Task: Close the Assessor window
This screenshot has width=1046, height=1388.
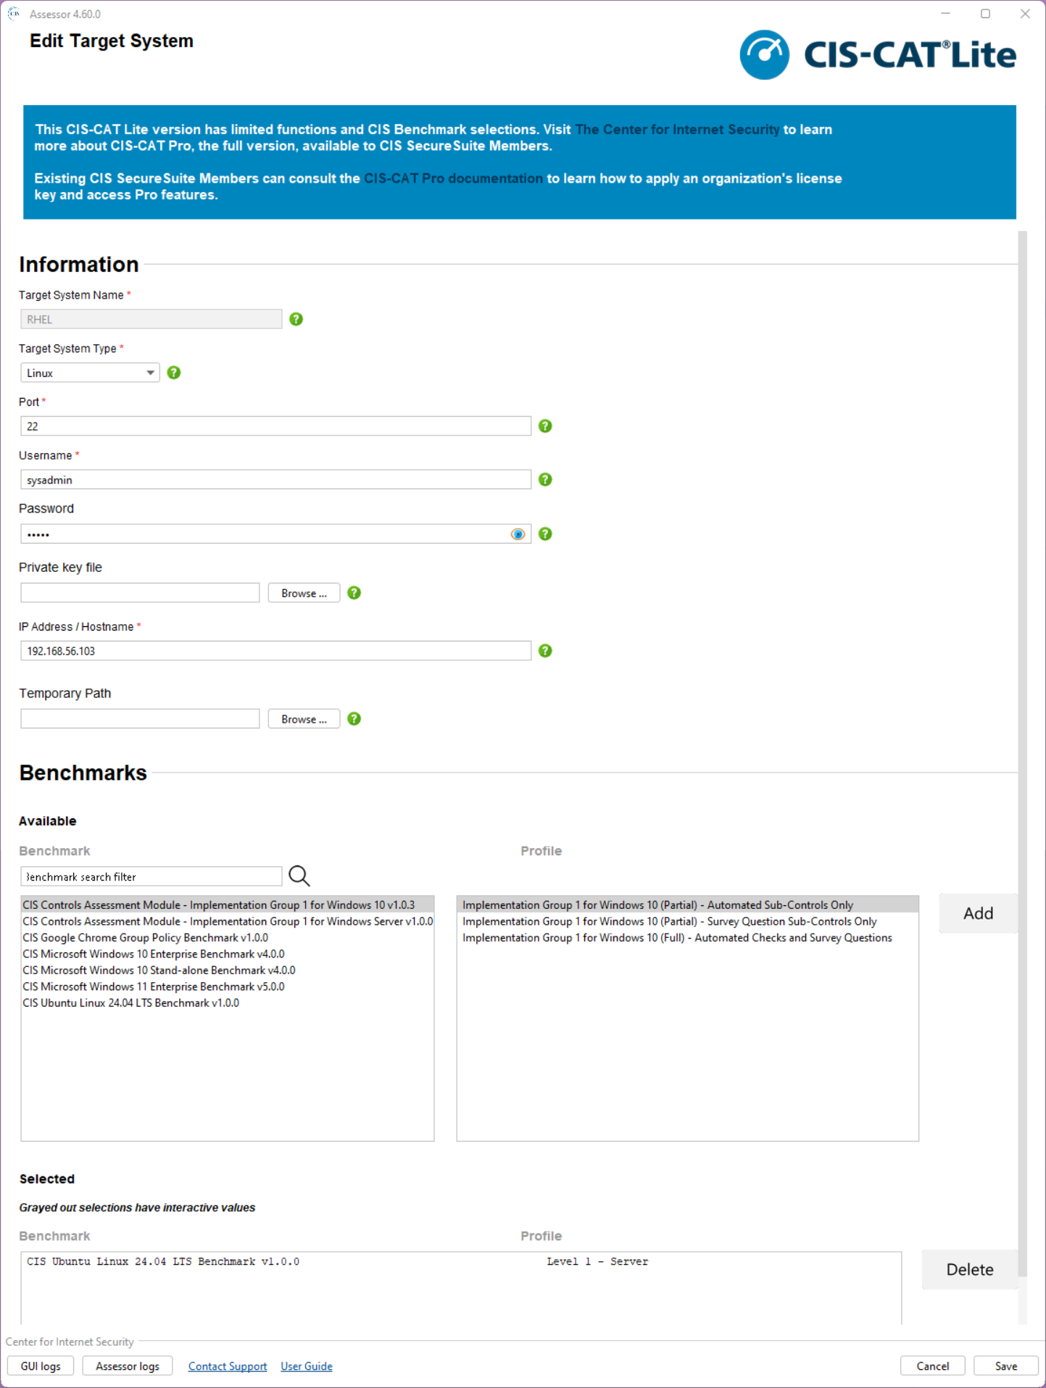Action: coord(1025,14)
